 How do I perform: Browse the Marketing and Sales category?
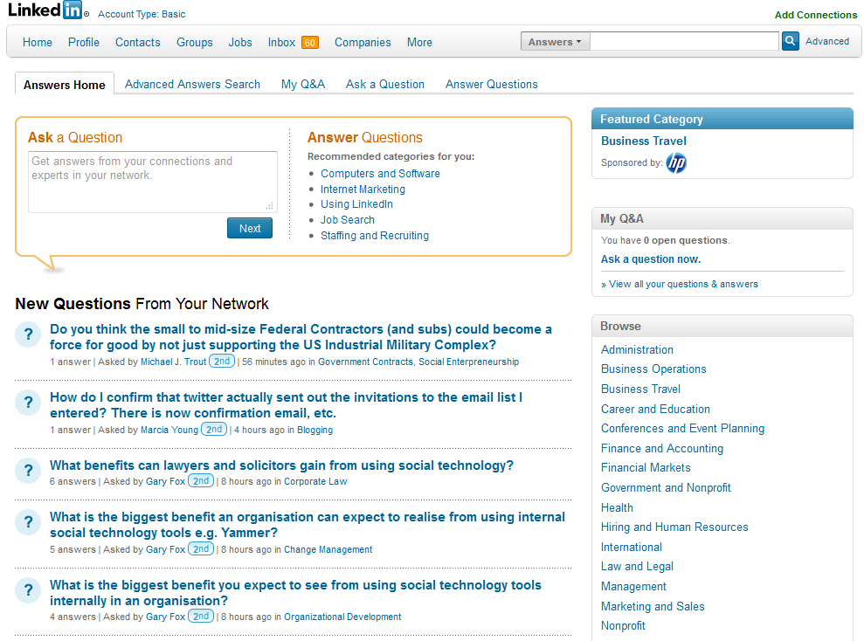653,606
